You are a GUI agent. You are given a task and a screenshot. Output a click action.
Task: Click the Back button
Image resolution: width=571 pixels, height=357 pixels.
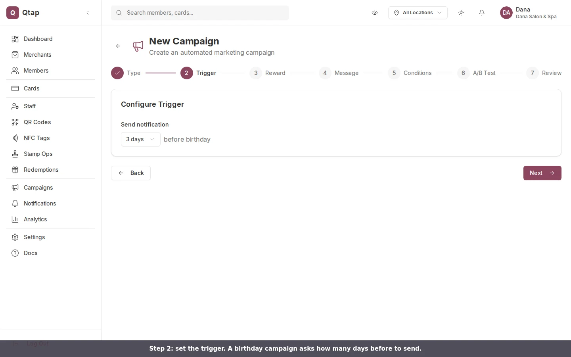pos(131,173)
